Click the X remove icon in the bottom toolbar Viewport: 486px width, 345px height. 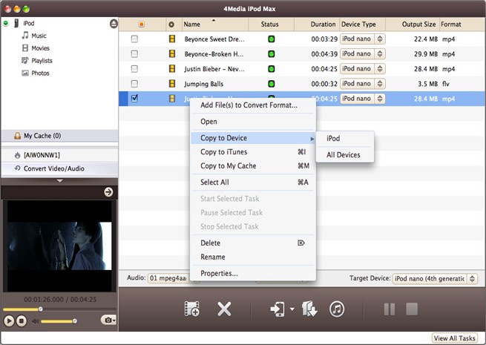pos(224,309)
